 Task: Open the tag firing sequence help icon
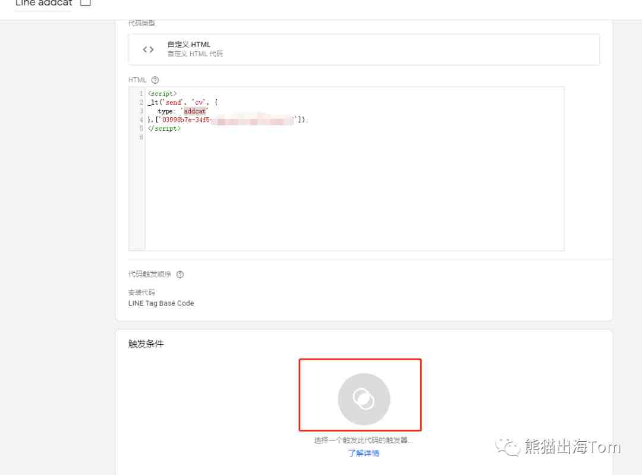(180, 274)
